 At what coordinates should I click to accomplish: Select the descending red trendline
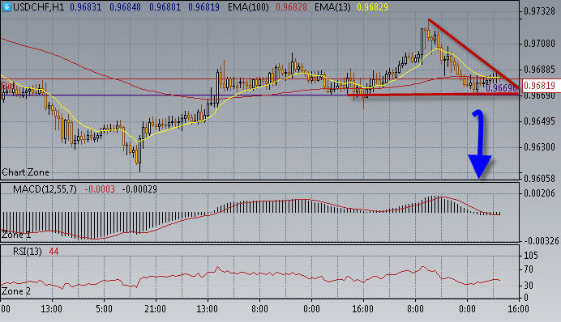(x=473, y=53)
